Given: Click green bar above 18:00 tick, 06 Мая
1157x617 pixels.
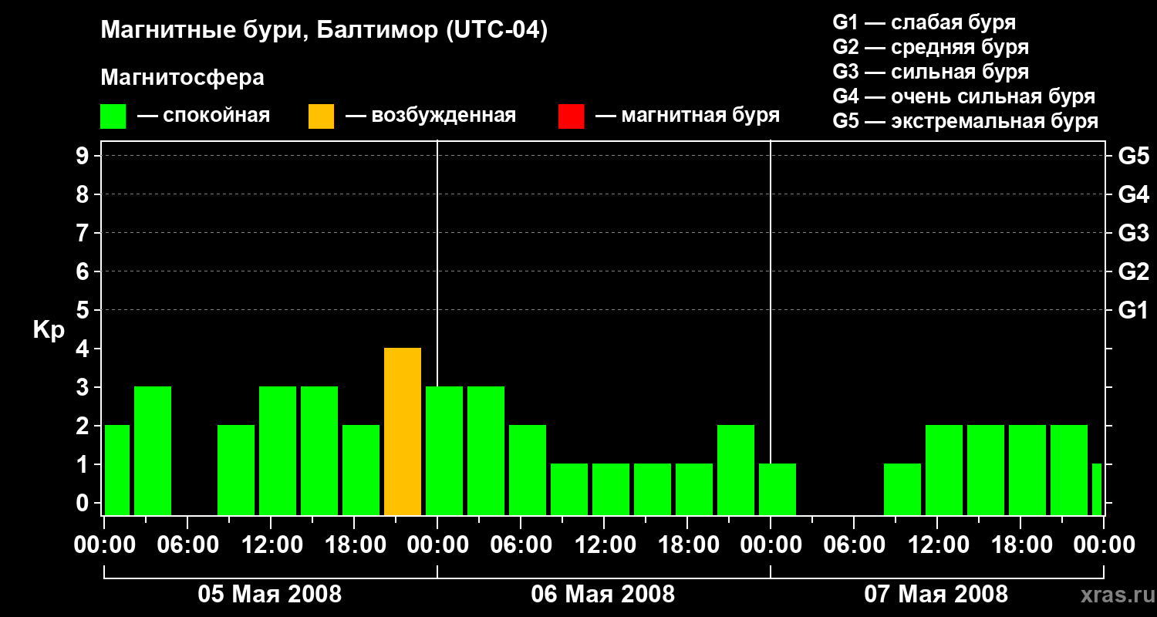Looking at the screenshot, I should [x=694, y=490].
